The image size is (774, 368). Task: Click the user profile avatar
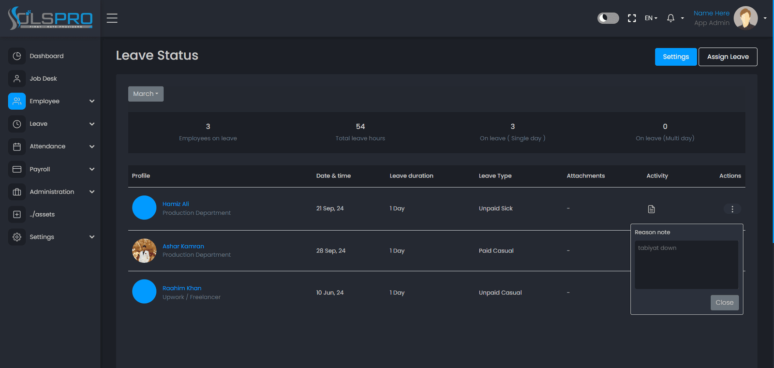(x=745, y=18)
